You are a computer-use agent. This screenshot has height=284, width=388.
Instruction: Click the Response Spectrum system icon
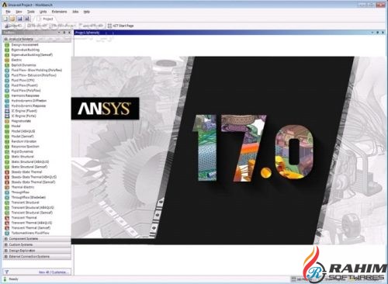click(x=7, y=147)
